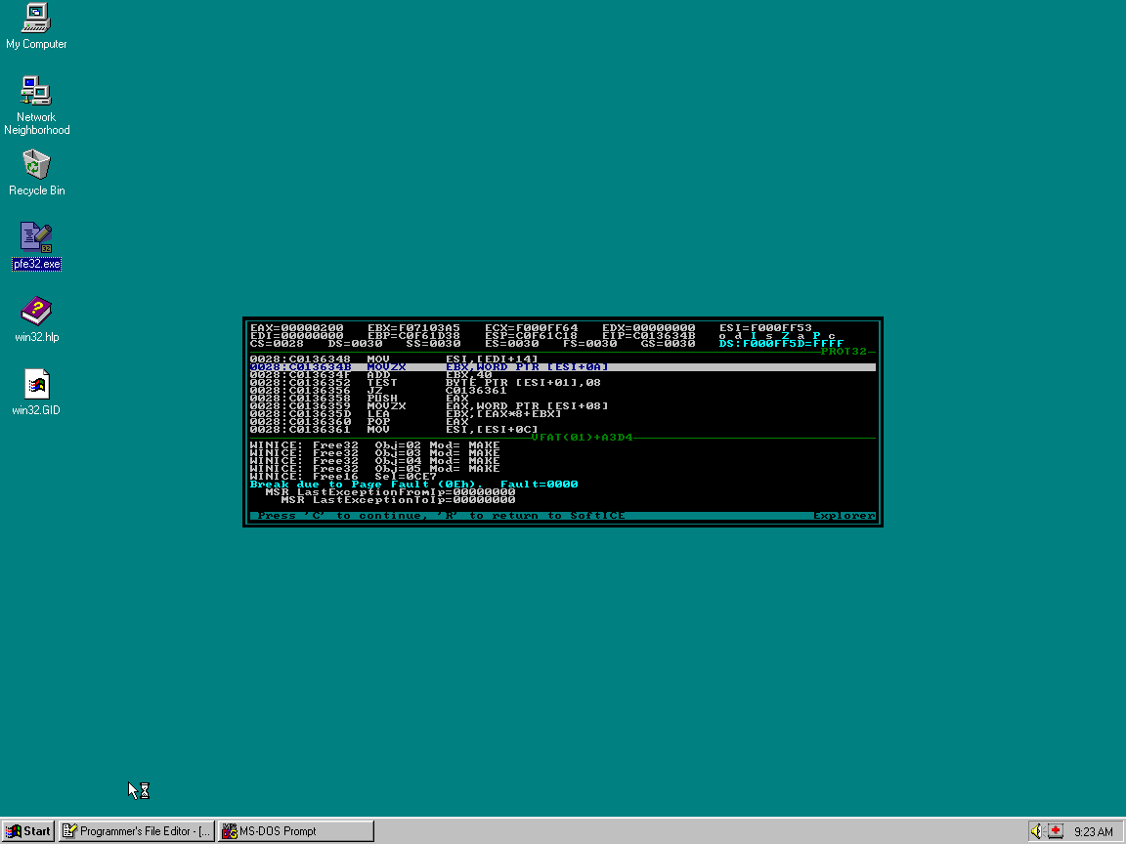The height and width of the screenshot is (844, 1126).
Task: Click the MSR LastExceptionToIp line
Action: (x=398, y=500)
